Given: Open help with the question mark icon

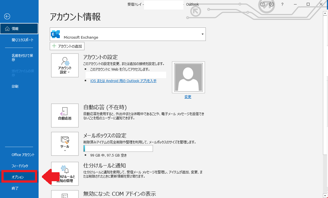Looking at the screenshot, I should click(282, 4).
